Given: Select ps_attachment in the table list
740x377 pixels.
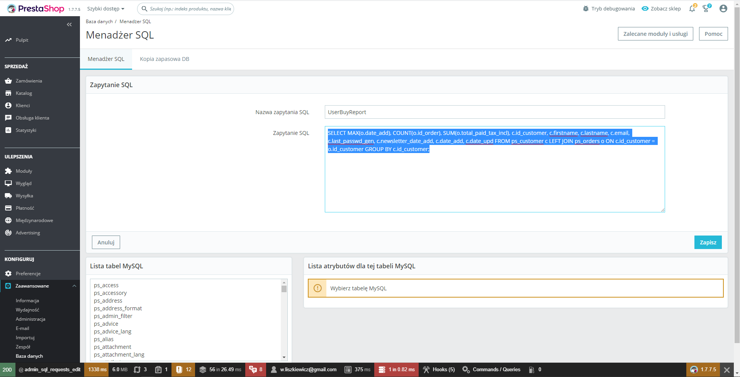Looking at the screenshot, I should click(112, 347).
